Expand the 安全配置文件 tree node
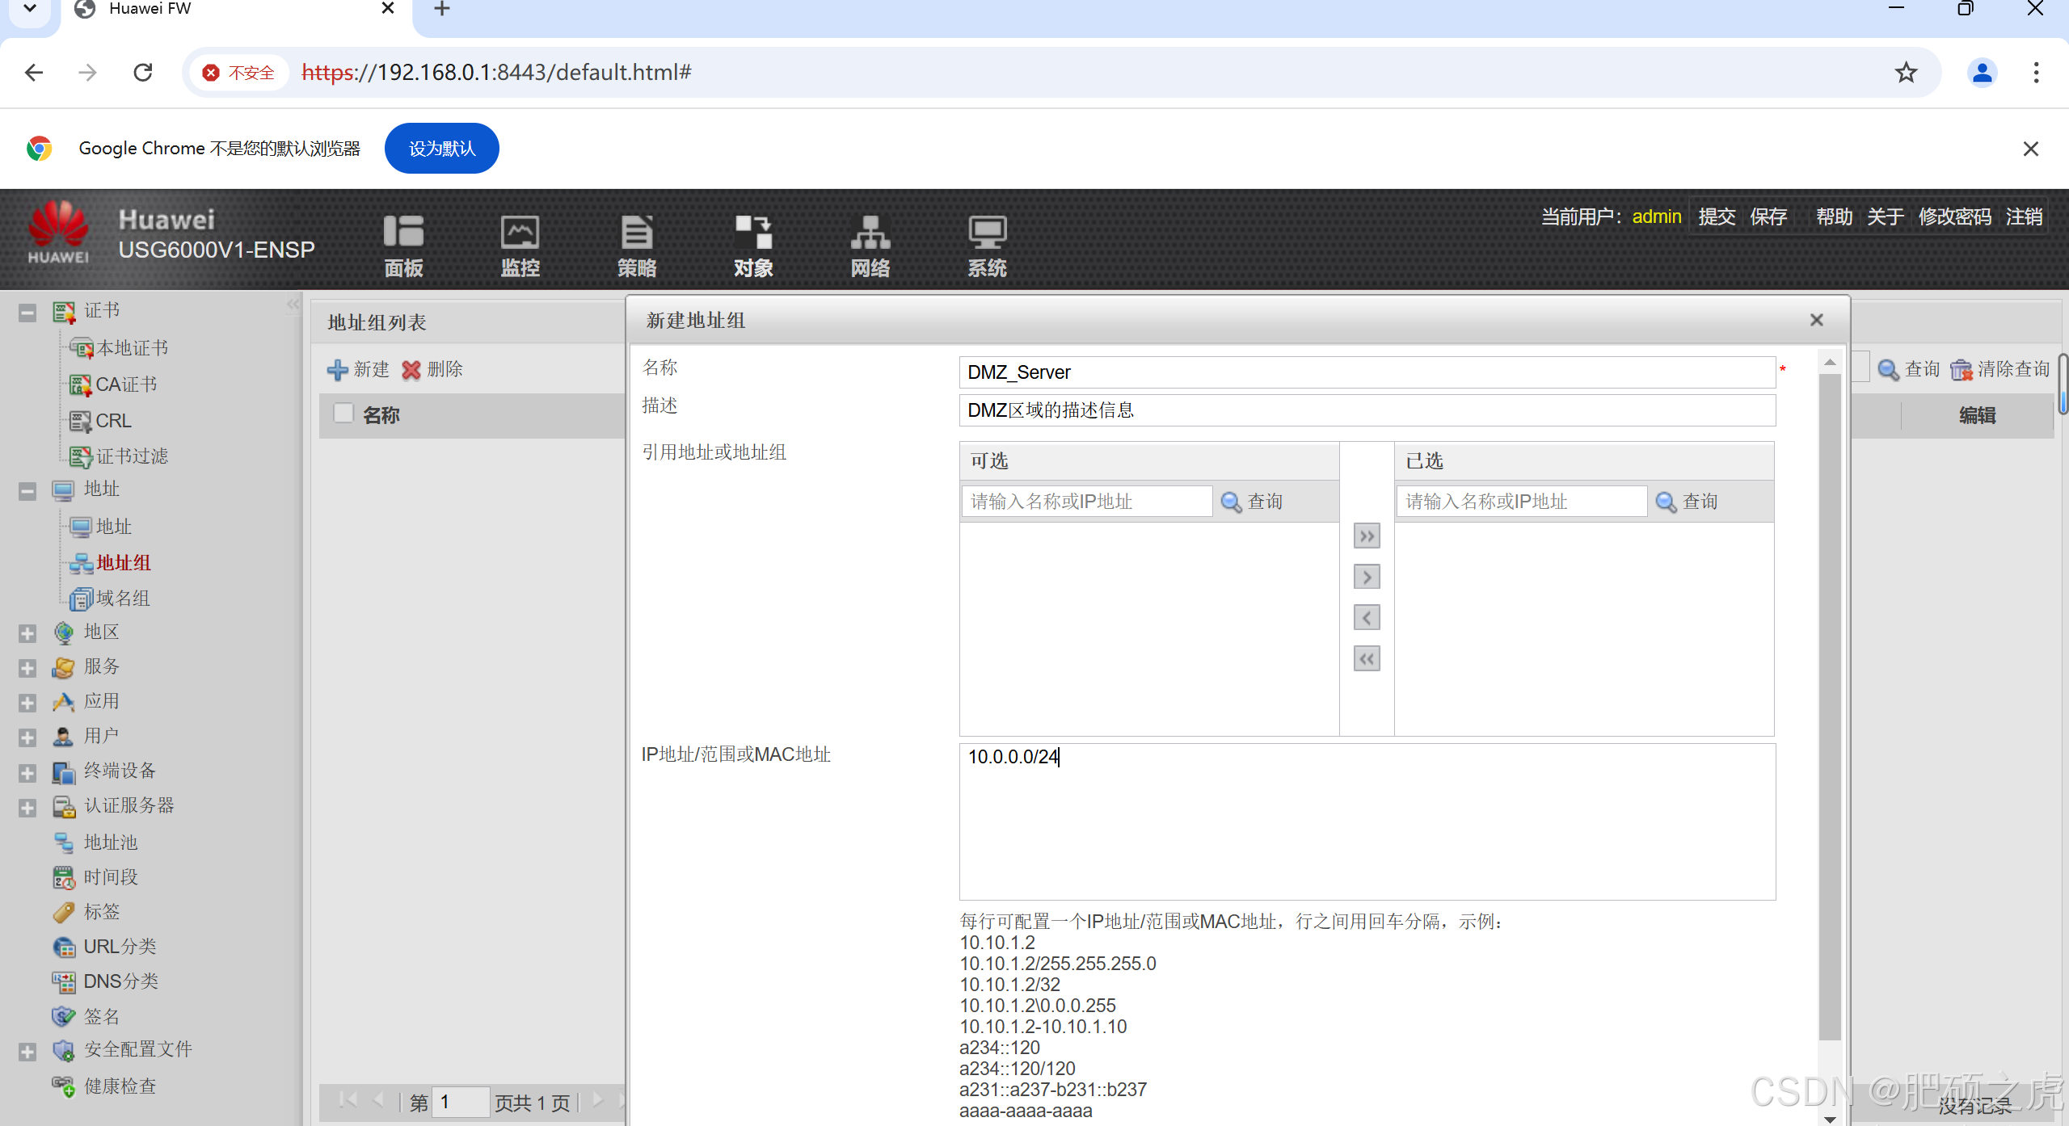The width and height of the screenshot is (2069, 1126). coord(27,1051)
